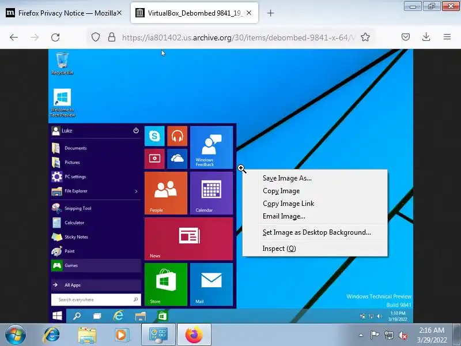Launch Internet Explorer from Windows 7 taskbar
Screen dimensions: 461x346
click(x=51, y=335)
